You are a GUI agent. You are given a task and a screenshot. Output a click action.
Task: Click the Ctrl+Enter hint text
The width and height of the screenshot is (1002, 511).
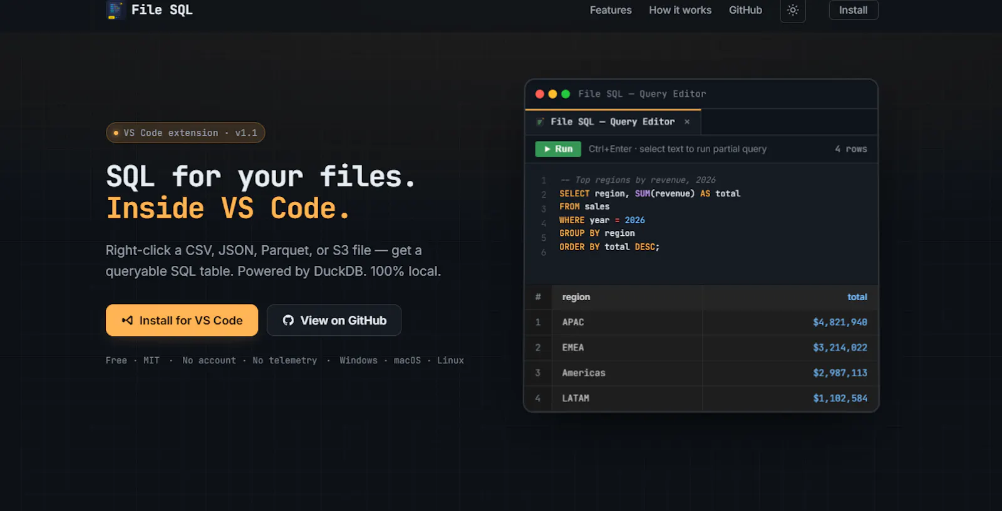[678, 149]
